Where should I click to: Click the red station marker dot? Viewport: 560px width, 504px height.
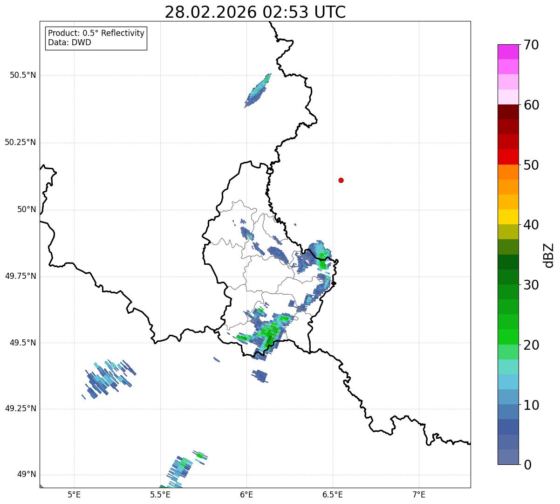click(x=341, y=180)
